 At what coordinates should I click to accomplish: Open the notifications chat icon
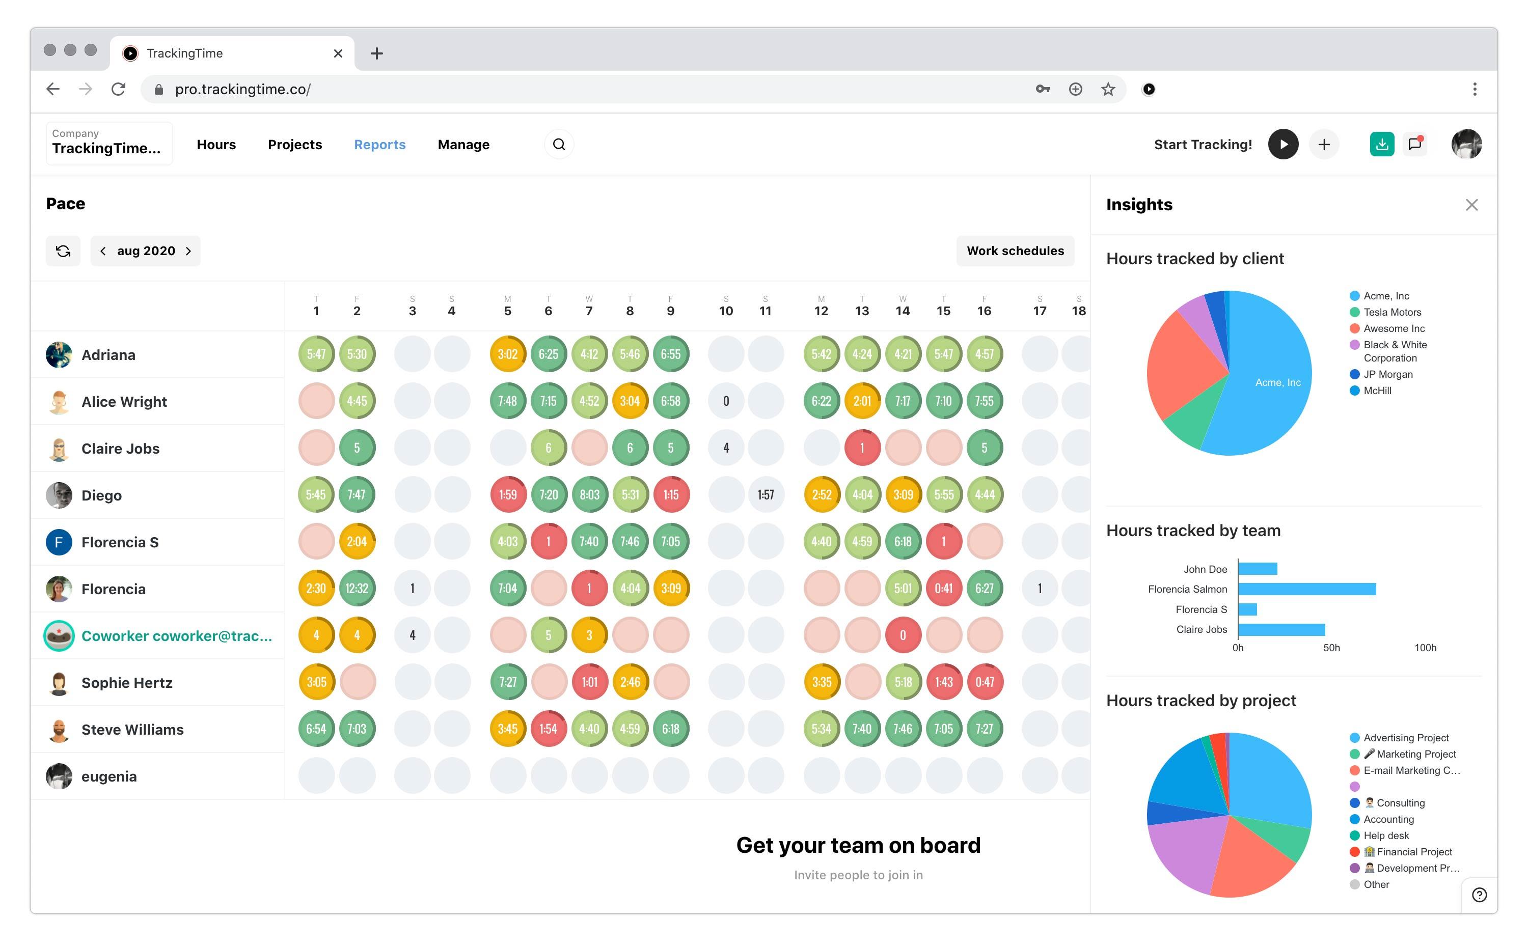pyautogui.click(x=1414, y=145)
